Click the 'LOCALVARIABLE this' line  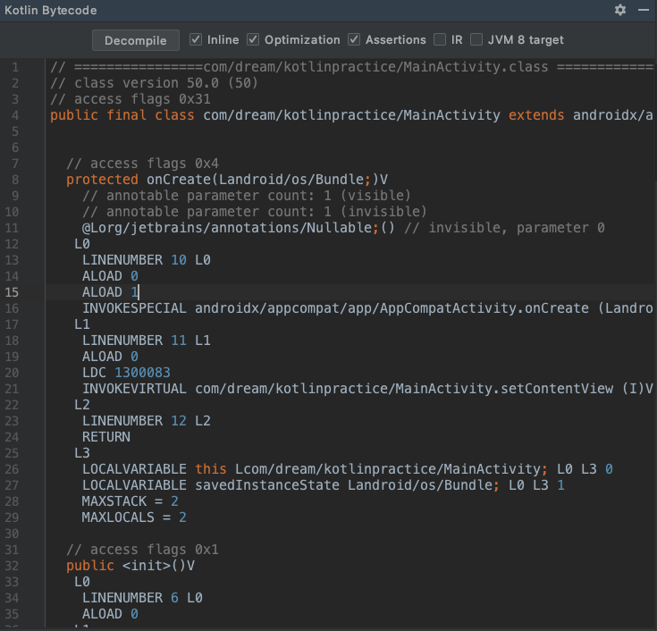pos(348,469)
